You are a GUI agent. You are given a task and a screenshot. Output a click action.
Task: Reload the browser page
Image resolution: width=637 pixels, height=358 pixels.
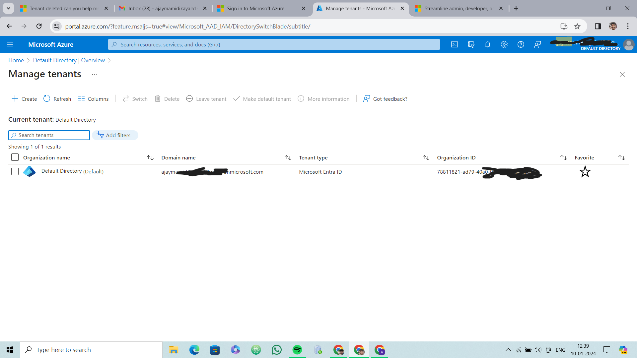pos(39,26)
